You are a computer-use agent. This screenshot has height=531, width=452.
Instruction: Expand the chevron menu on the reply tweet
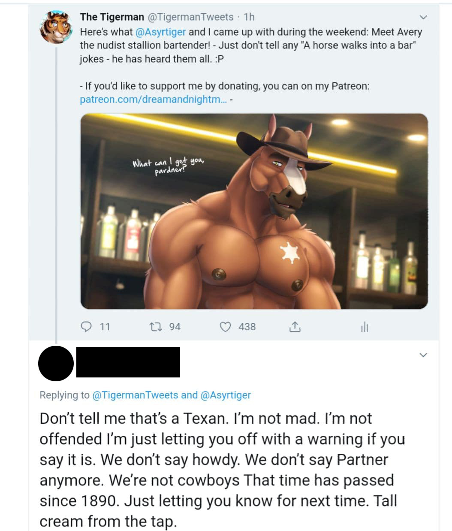point(423,355)
